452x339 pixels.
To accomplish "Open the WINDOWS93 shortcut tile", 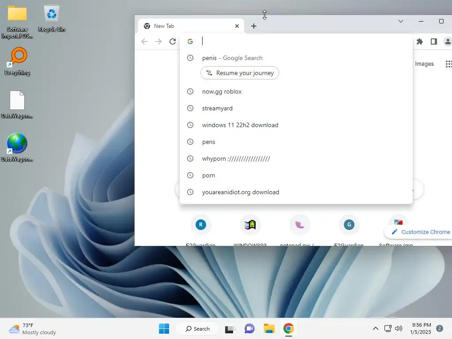I will coord(250,230).
